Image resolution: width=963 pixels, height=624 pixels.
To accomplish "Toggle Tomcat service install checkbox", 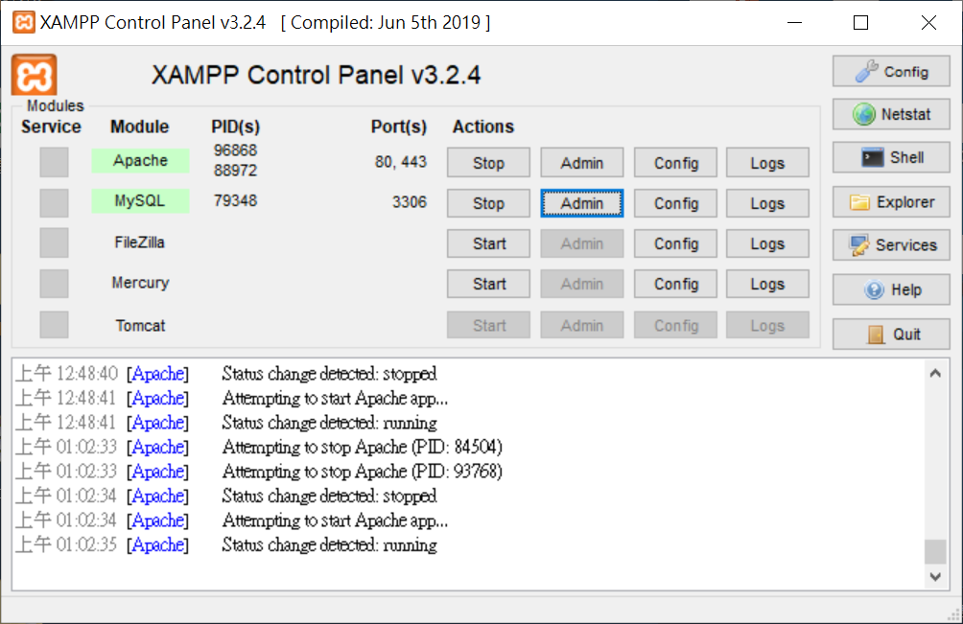I will [x=54, y=324].
